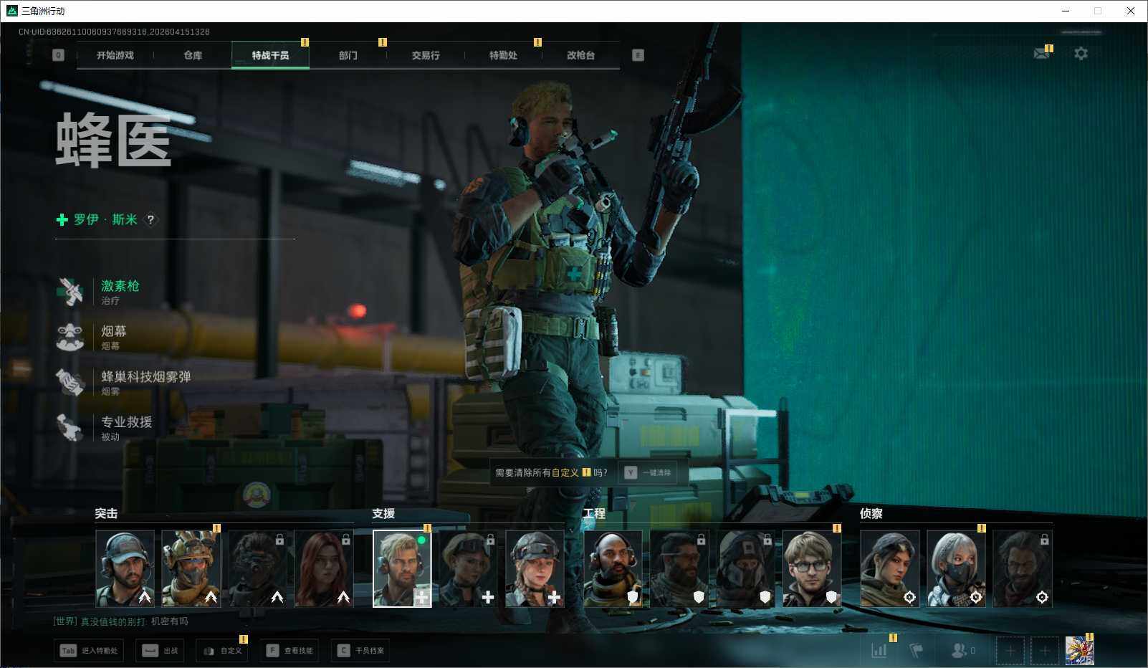The image size is (1148, 668).
Task: Select the 激素枪 healing skill icon
Action: pos(70,292)
